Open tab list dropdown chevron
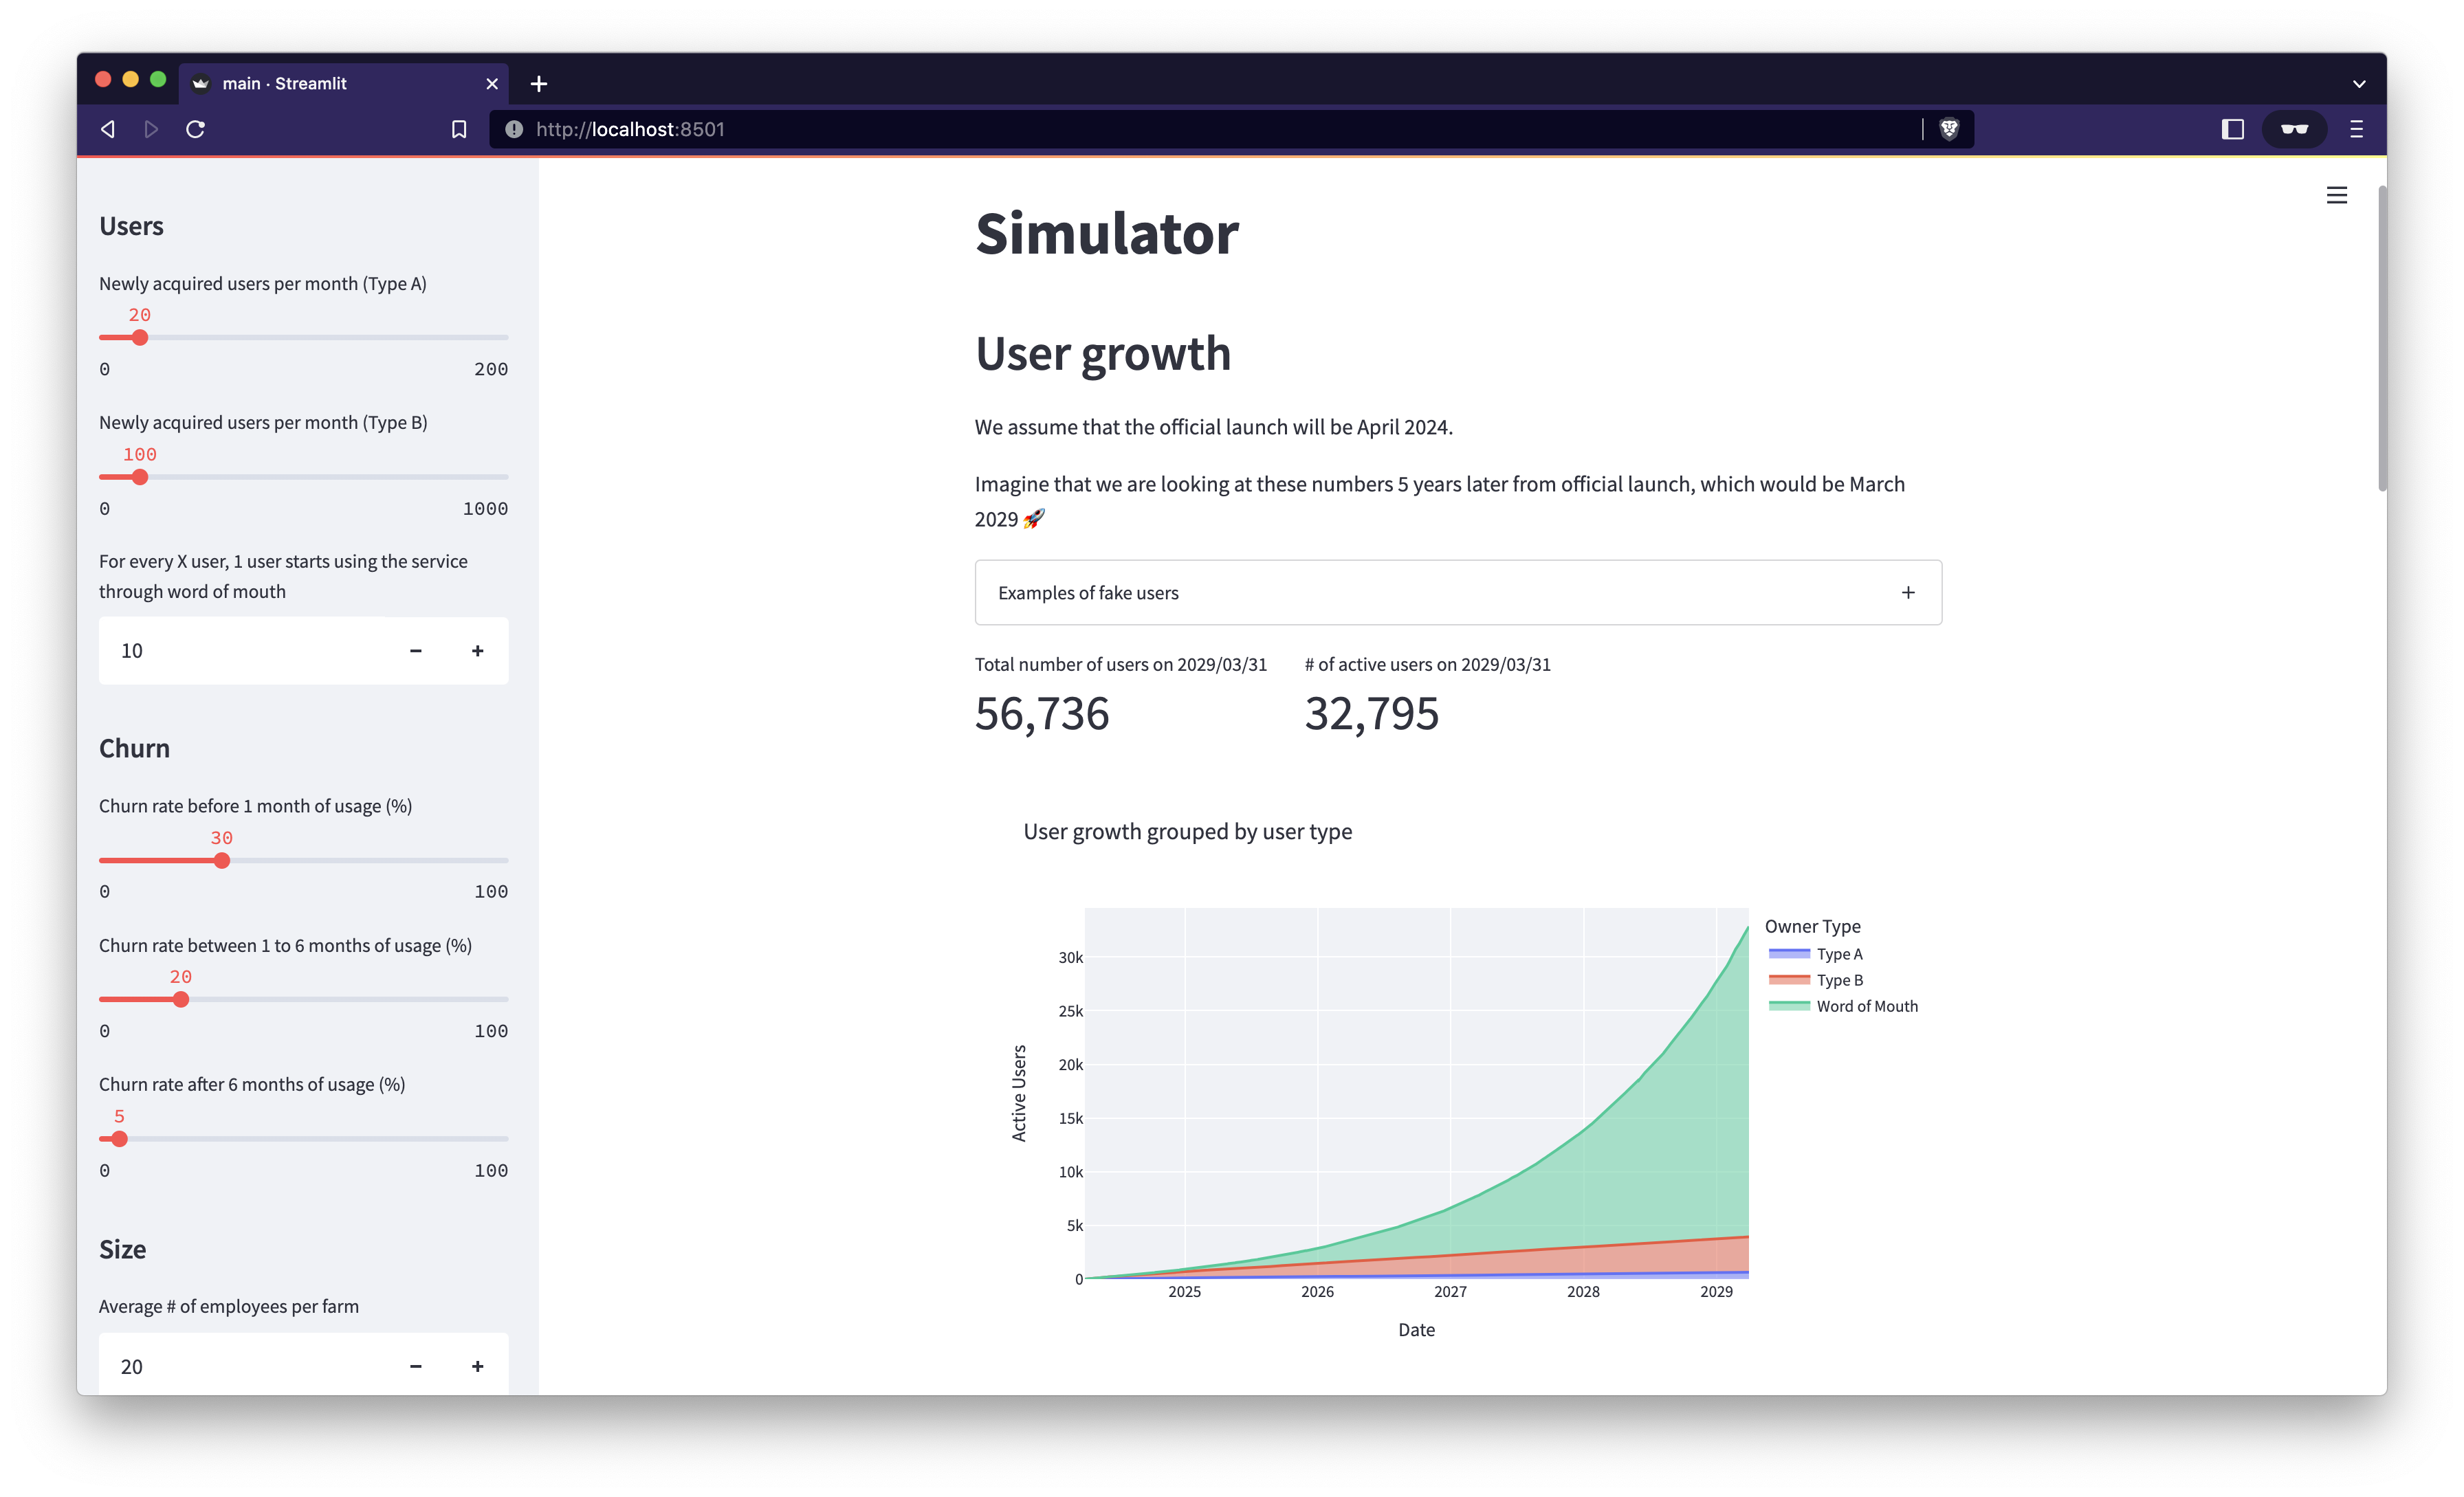This screenshot has width=2464, height=1497. click(x=2359, y=84)
